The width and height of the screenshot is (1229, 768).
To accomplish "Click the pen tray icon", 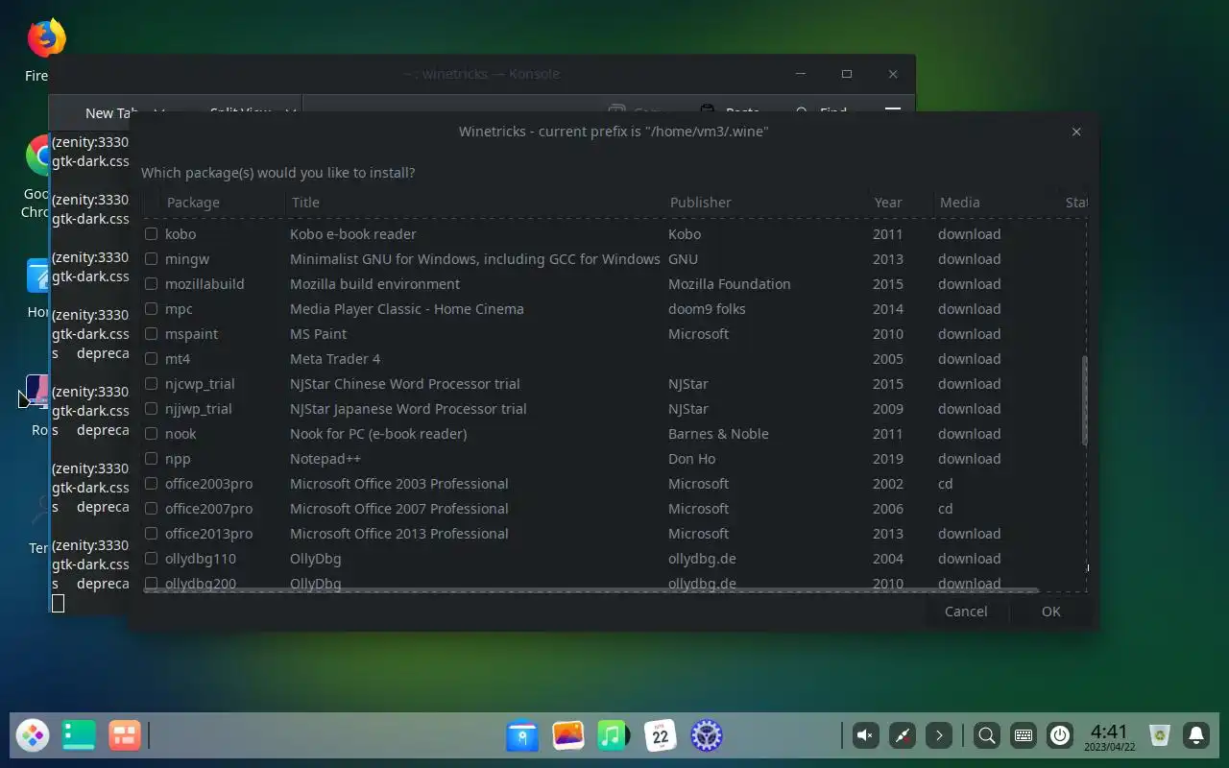I will (x=902, y=736).
